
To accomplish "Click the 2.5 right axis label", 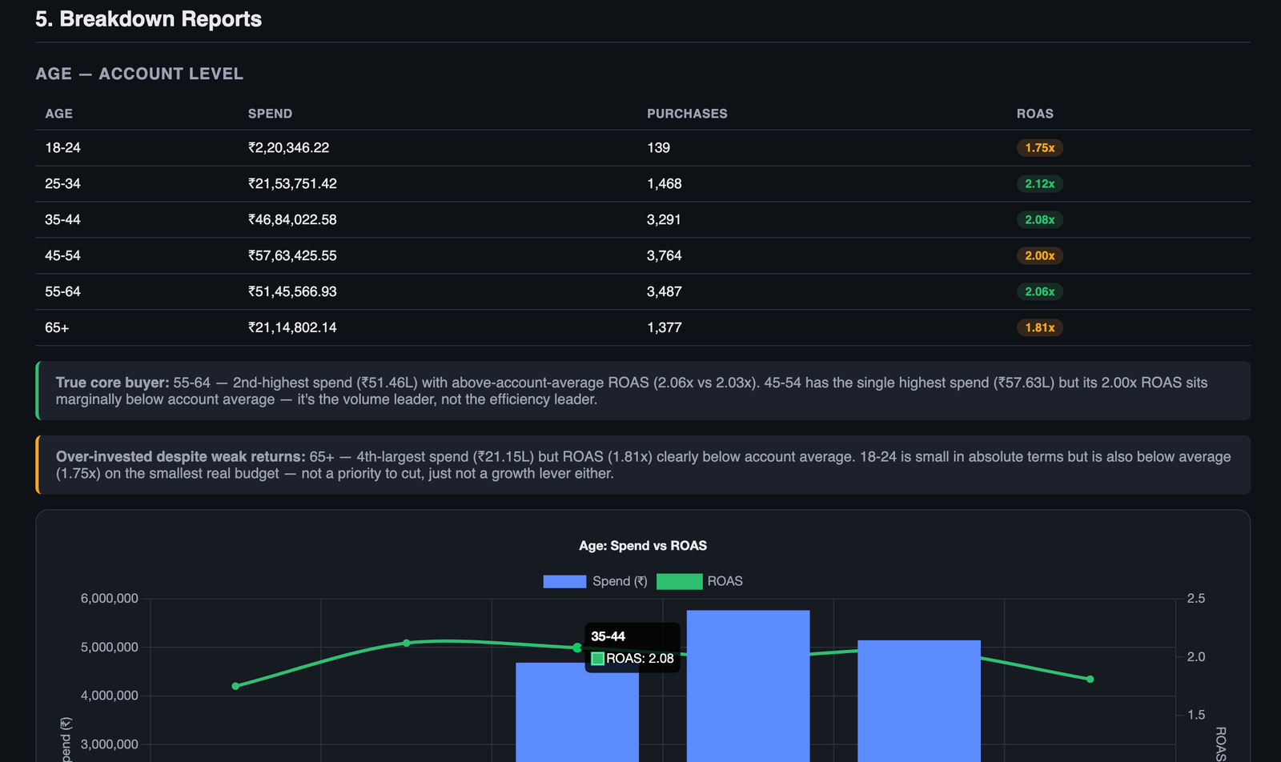I will pos(1196,599).
